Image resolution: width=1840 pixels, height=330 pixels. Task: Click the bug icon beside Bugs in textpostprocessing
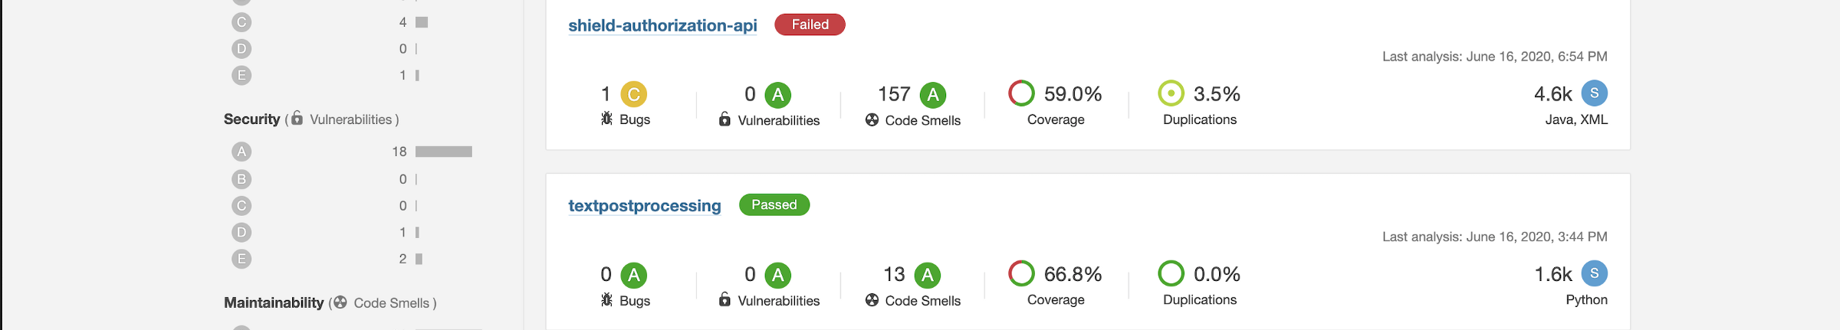pyautogui.click(x=606, y=299)
